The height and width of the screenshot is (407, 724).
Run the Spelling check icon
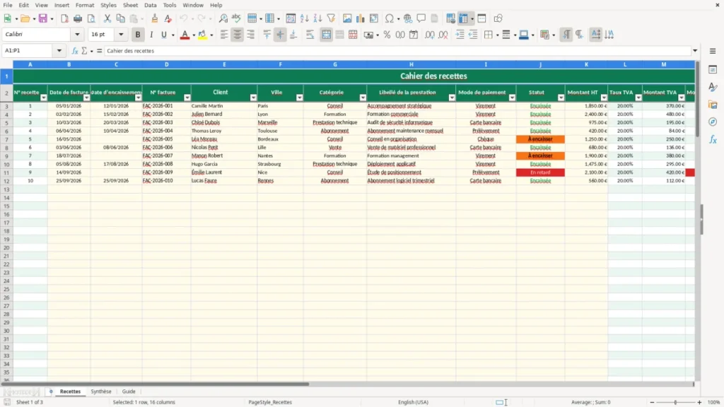click(x=236, y=18)
